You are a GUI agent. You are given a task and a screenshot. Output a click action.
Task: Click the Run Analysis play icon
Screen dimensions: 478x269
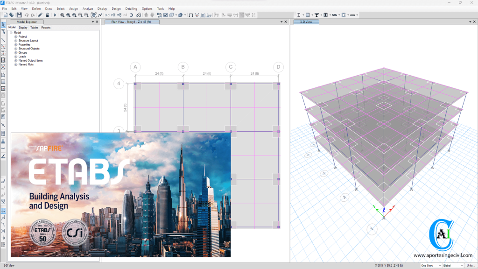55,15
